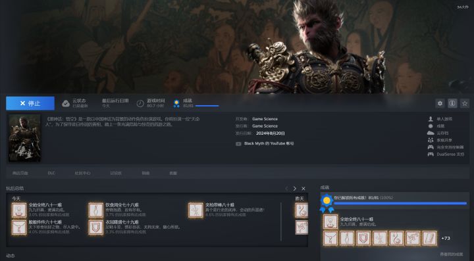Viewport: 474px width, 261px height.
Task: Click the family sharing feature icon
Action: pyautogui.click(x=431, y=140)
